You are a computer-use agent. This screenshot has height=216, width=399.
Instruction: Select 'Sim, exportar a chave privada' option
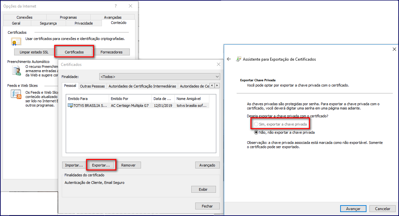(x=280, y=125)
